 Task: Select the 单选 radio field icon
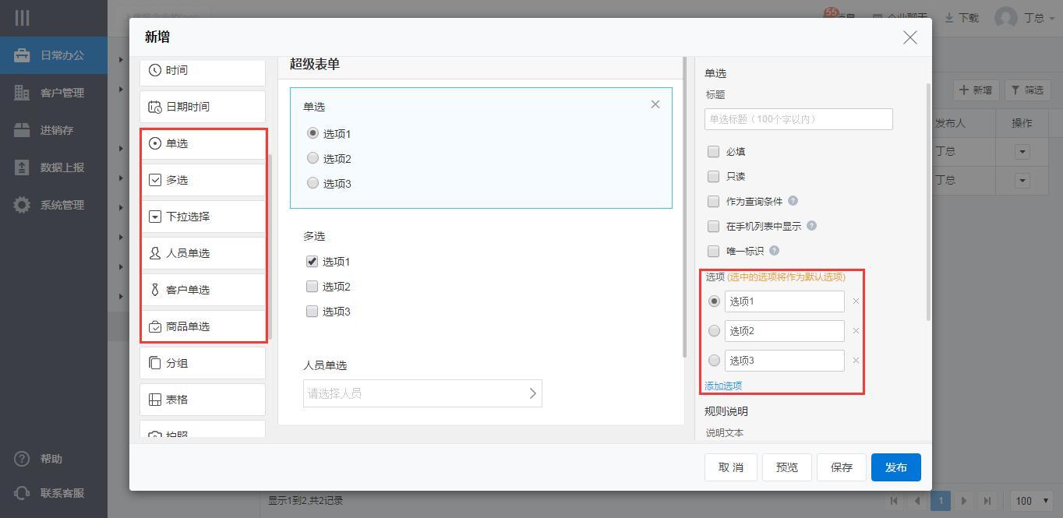coord(155,143)
